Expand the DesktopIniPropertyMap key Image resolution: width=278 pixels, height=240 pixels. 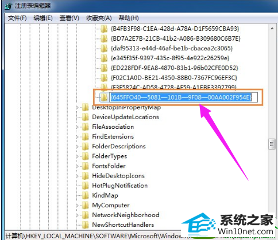[77, 108]
